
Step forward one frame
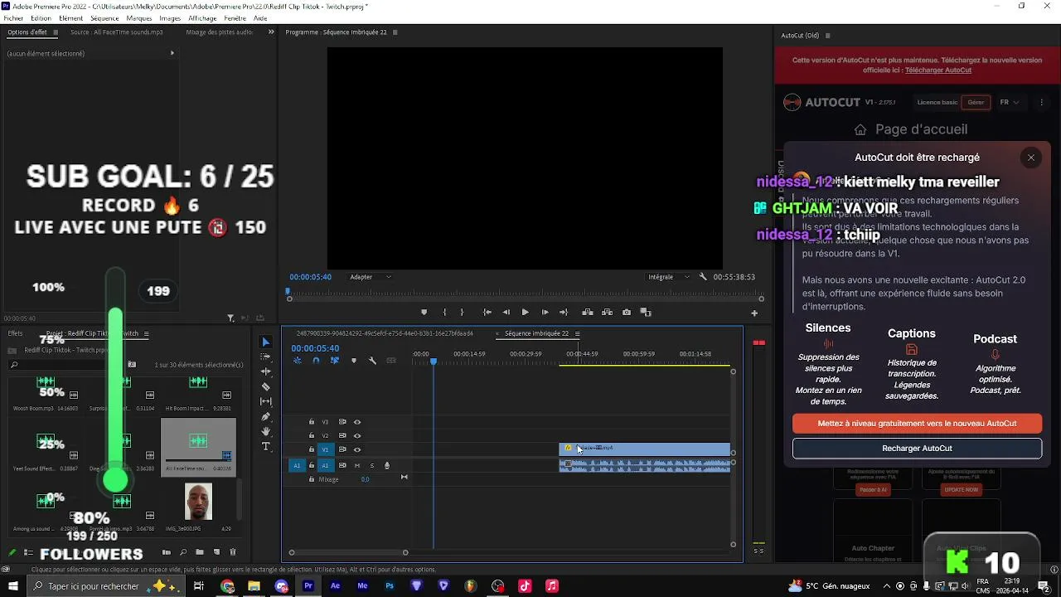545,313
